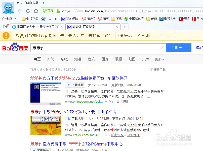The image size is (203, 151).
Task: Open the 影视下载 bookmark folder
Action: (30, 19)
